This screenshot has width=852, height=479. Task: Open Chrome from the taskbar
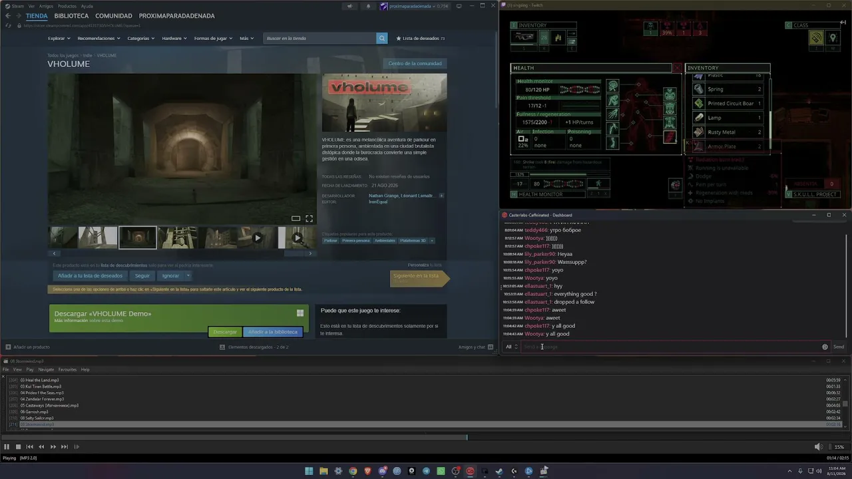click(353, 471)
